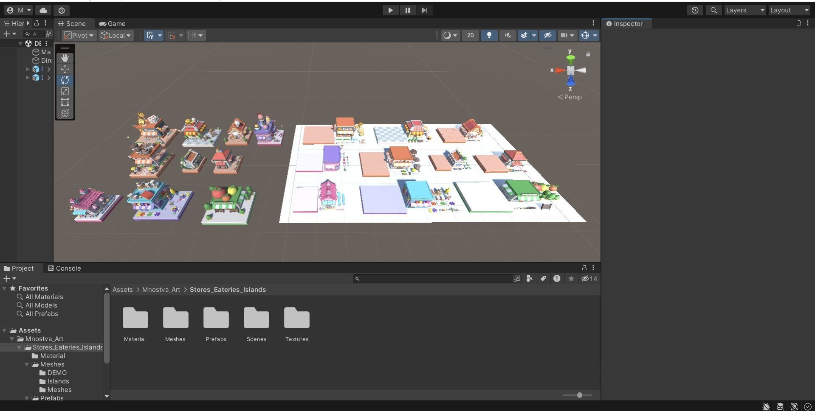Click the red X axis cone on the gizmo
The width and height of the screenshot is (815, 411).
[560, 70]
